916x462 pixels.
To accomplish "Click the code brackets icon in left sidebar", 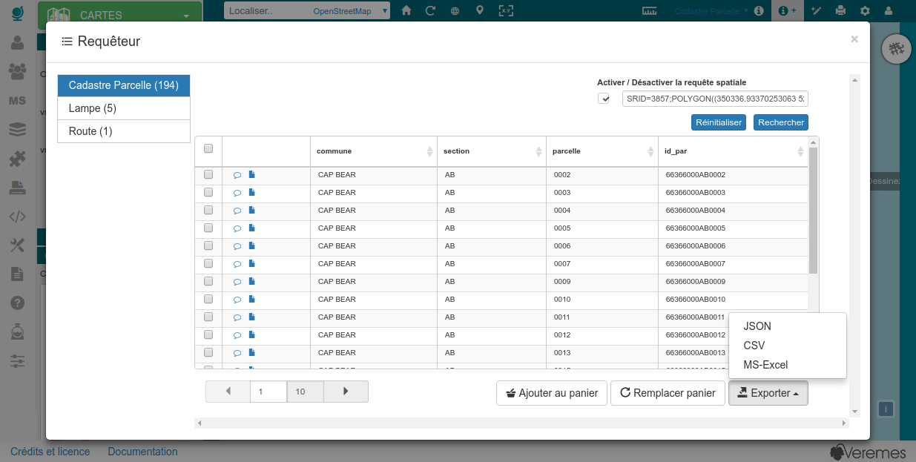I will pyautogui.click(x=17, y=217).
